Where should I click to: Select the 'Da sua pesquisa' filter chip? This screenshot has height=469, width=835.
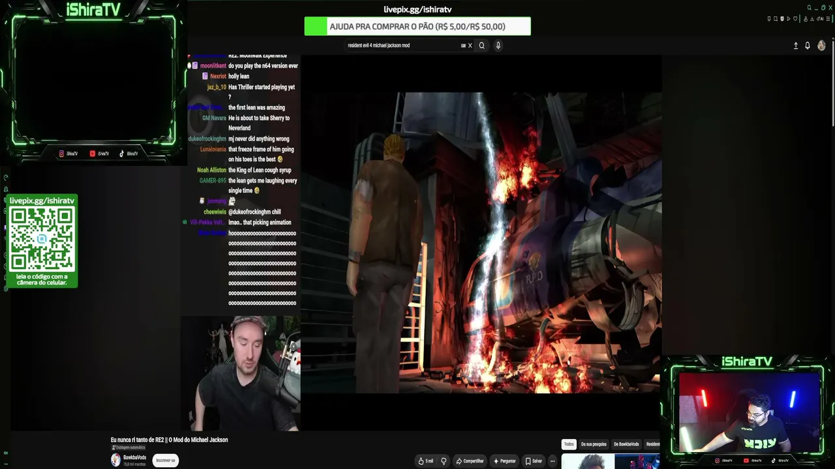coord(594,444)
